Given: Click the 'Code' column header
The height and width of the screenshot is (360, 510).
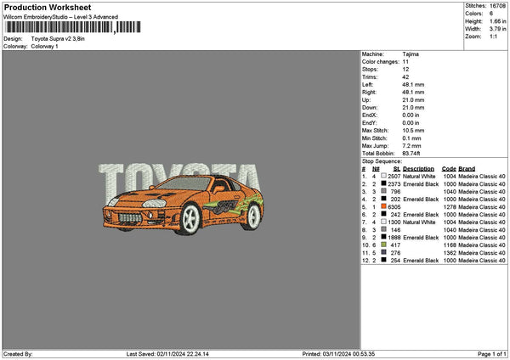Looking at the screenshot, I should [449, 169].
